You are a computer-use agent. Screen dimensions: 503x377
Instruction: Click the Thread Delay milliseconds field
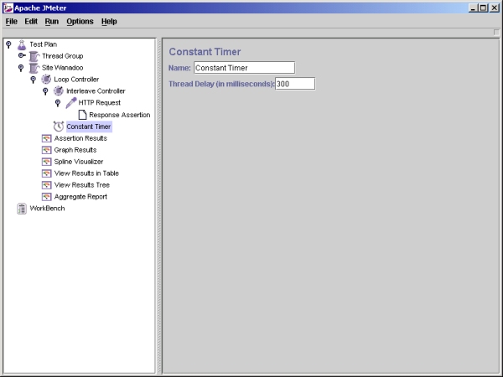(294, 84)
